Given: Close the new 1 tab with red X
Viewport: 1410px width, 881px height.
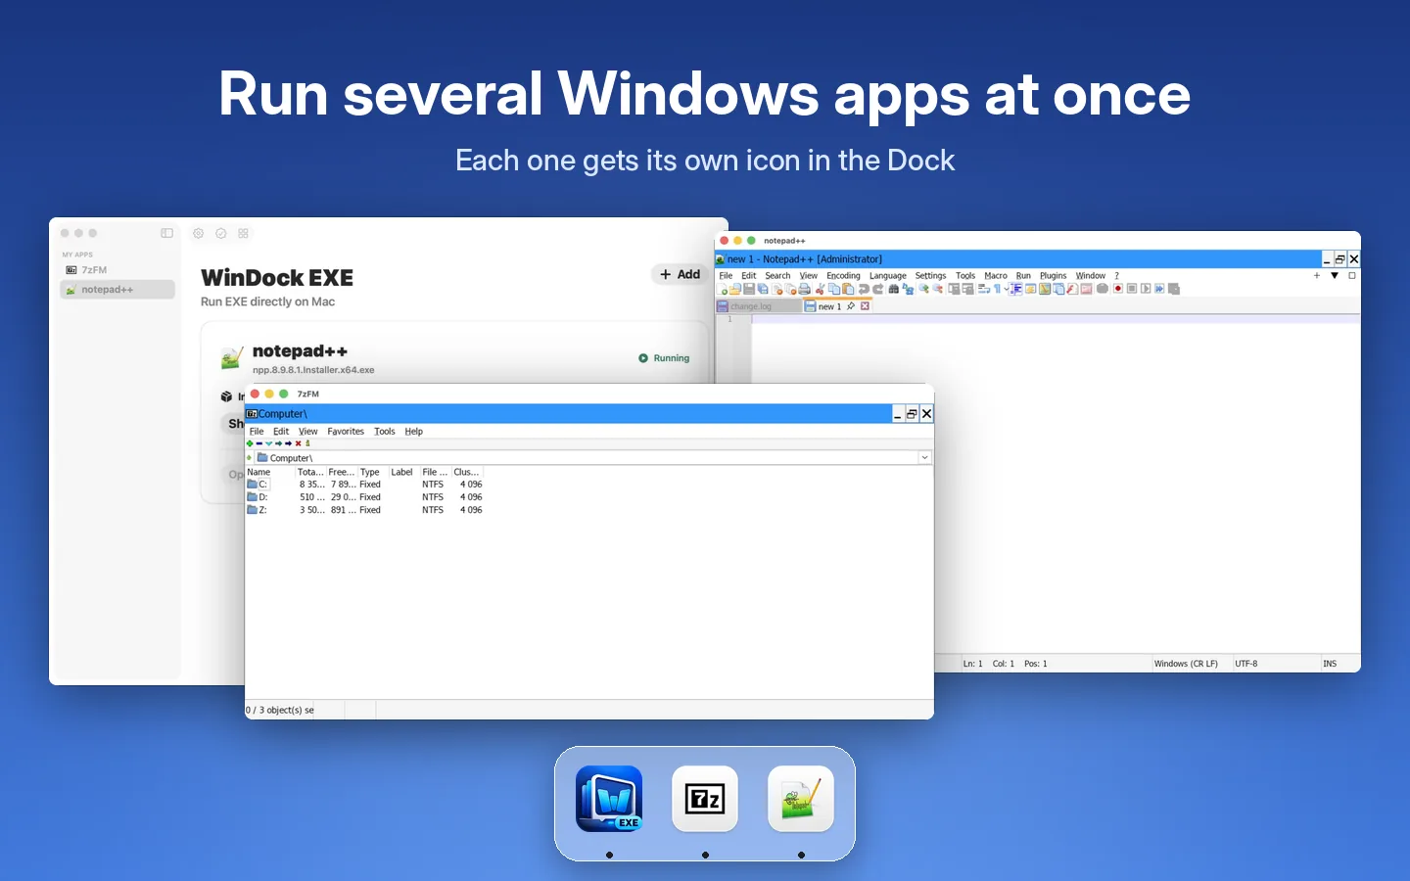Looking at the screenshot, I should [865, 306].
